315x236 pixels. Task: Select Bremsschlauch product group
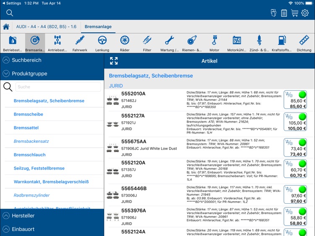click(30, 155)
